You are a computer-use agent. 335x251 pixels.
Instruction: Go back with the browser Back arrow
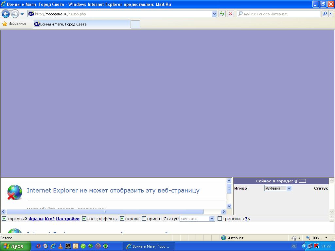click(6, 14)
